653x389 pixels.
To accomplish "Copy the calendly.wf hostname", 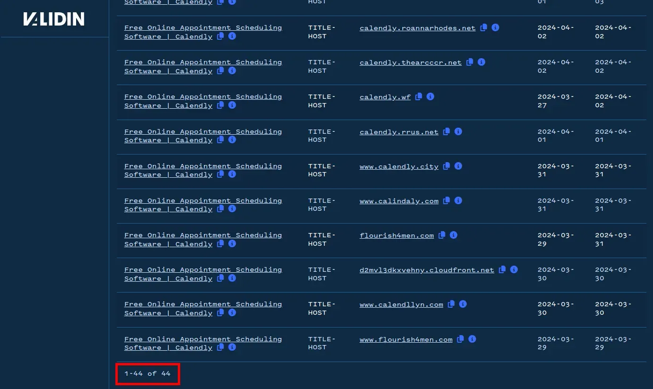I will click(x=419, y=96).
